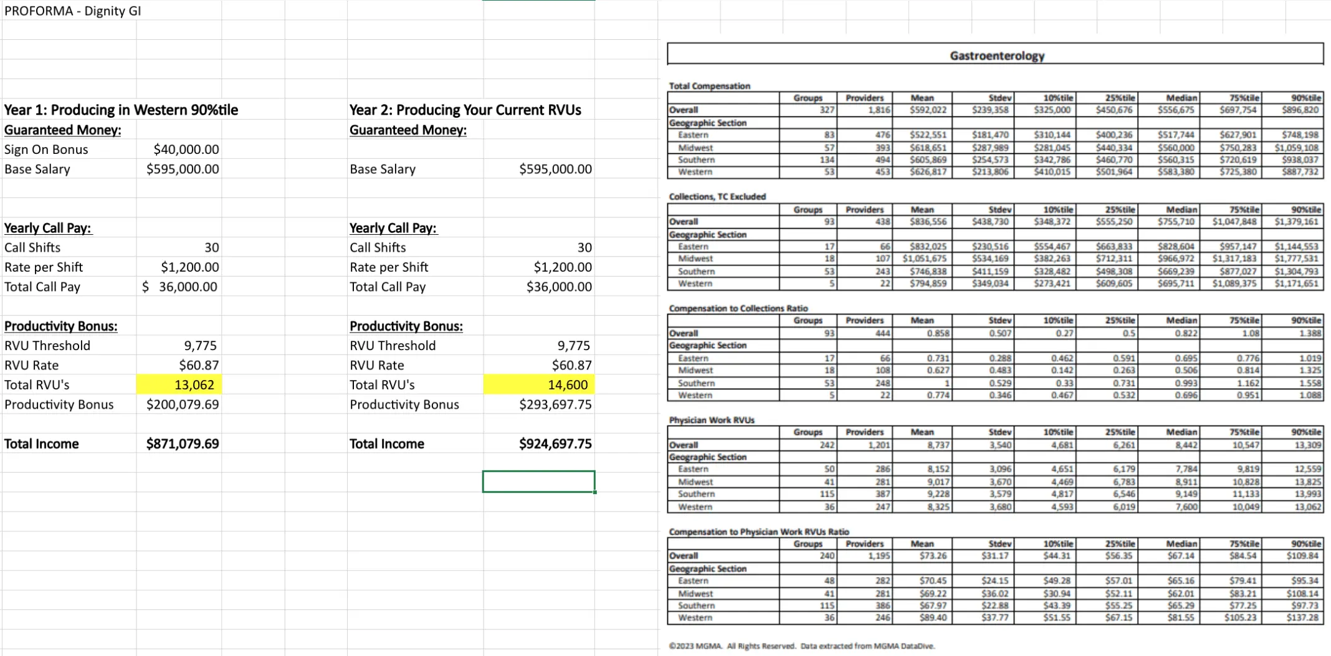
Task: Click the Year 1 'Productivity Bonus:' underlined heading
Action: [x=60, y=326]
